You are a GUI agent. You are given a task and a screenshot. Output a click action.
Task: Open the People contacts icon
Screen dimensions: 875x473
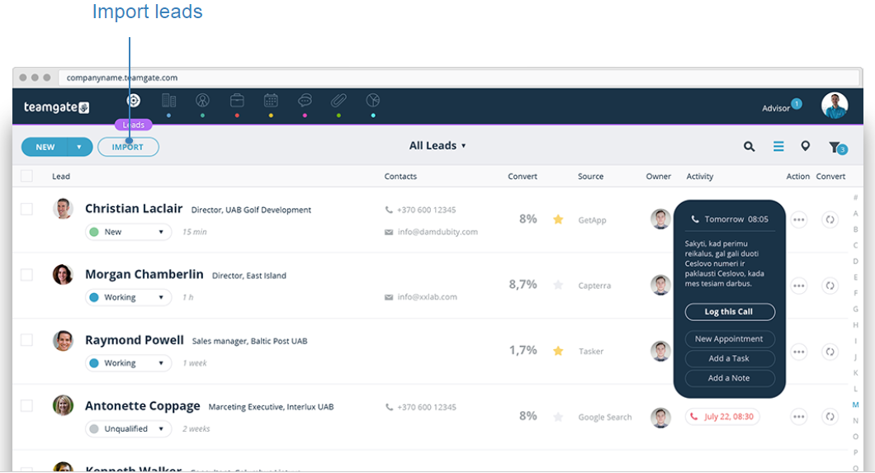coord(202,101)
